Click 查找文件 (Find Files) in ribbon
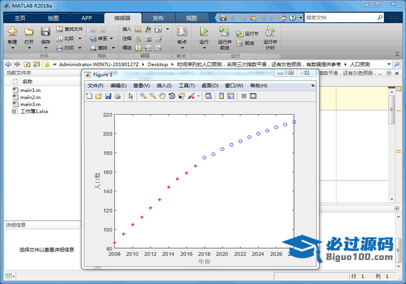Image resolution: width=406 pixels, height=284 pixels. [70, 29]
